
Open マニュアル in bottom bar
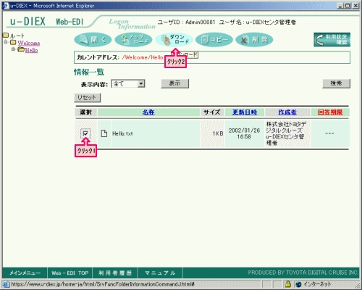(x=160, y=273)
